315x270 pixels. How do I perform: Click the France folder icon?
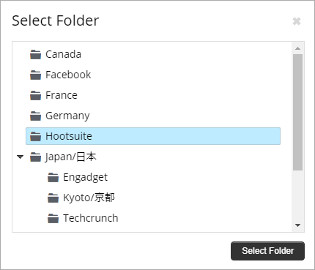pos(35,96)
